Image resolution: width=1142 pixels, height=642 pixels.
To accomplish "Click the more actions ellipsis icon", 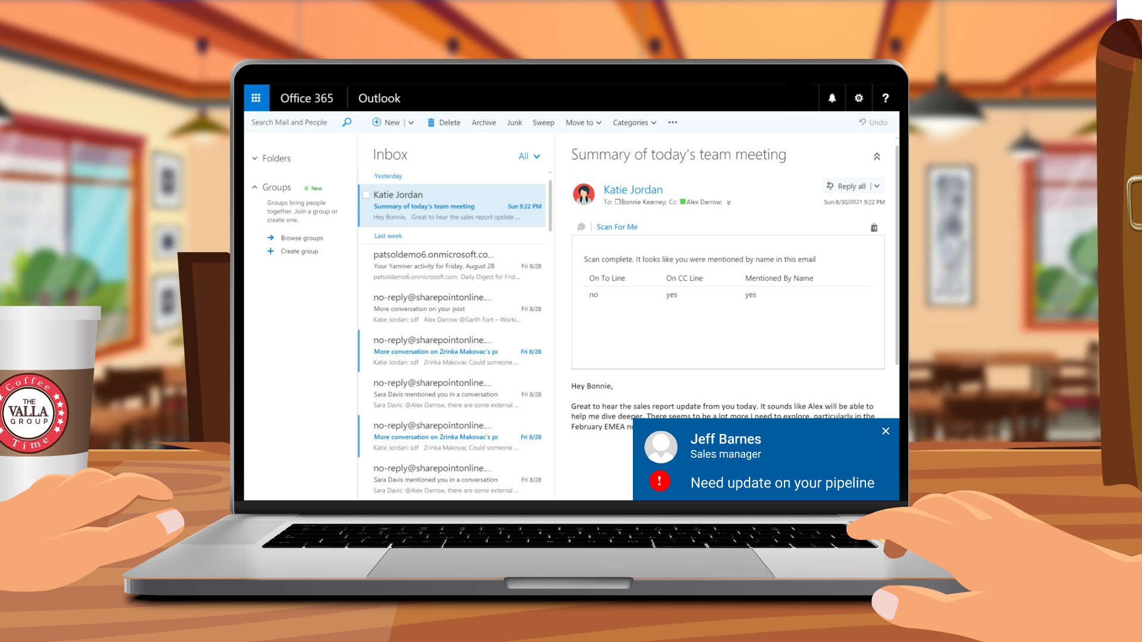I will pyautogui.click(x=673, y=122).
